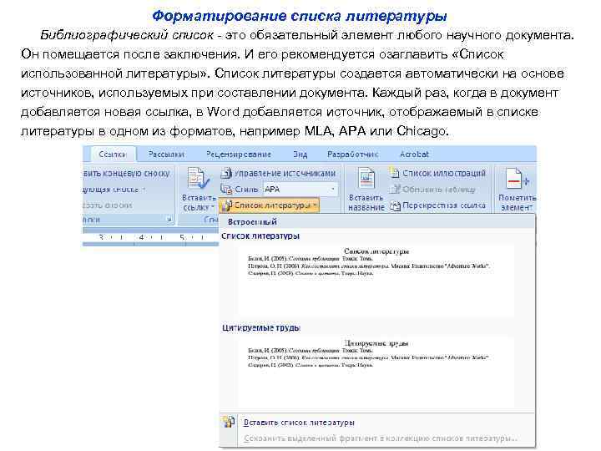Click the Список иллюстраций label
The image size is (601, 451).
(x=444, y=174)
